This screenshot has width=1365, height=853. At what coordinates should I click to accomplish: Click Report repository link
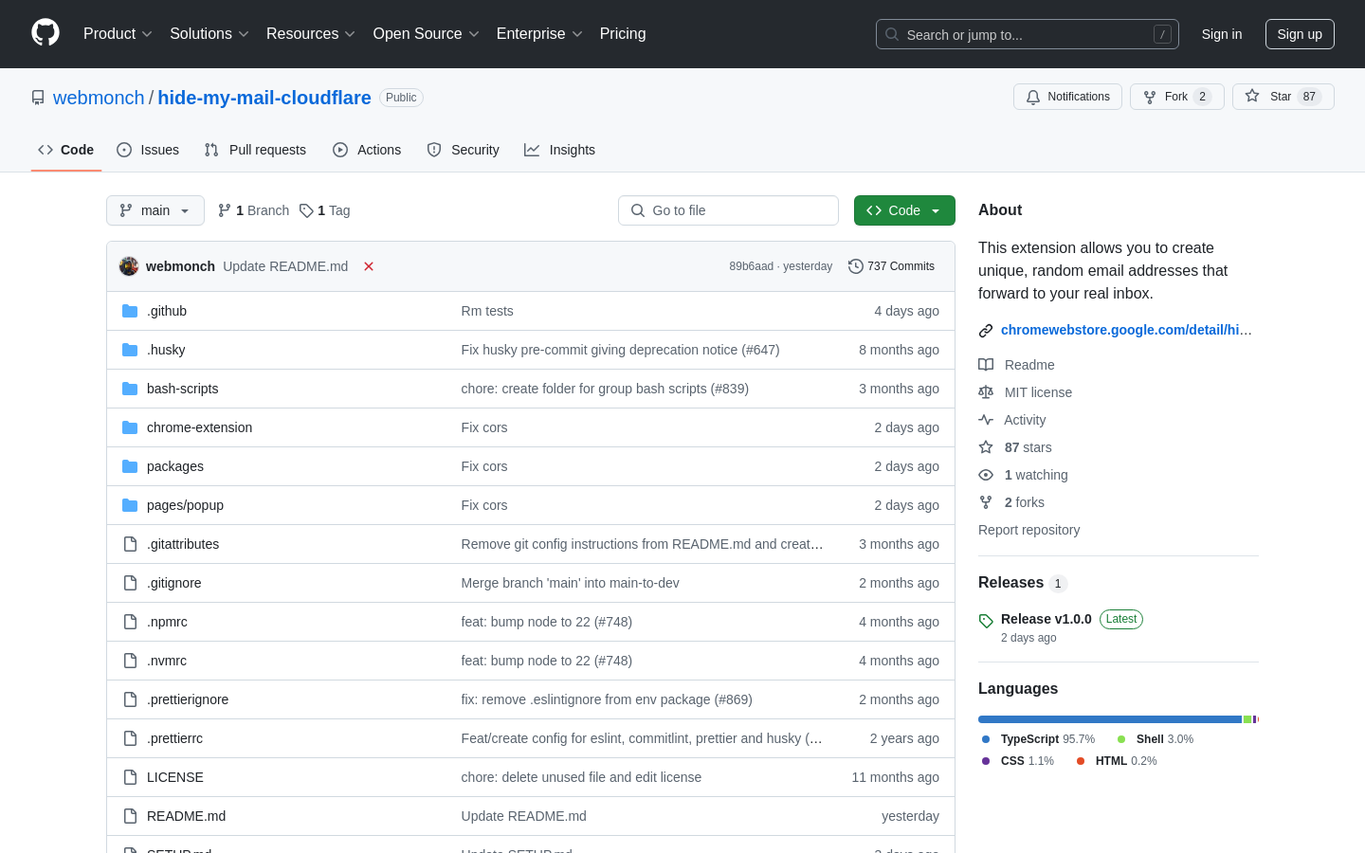[x=1028, y=530]
